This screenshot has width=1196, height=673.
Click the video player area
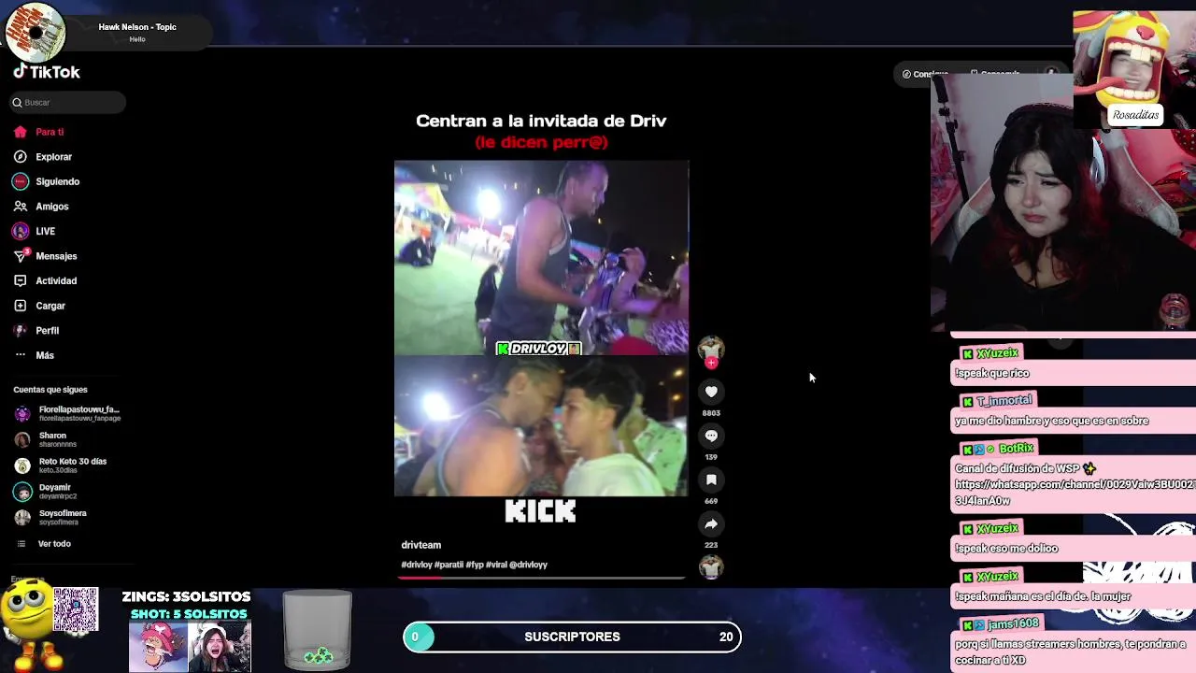[x=541, y=327]
